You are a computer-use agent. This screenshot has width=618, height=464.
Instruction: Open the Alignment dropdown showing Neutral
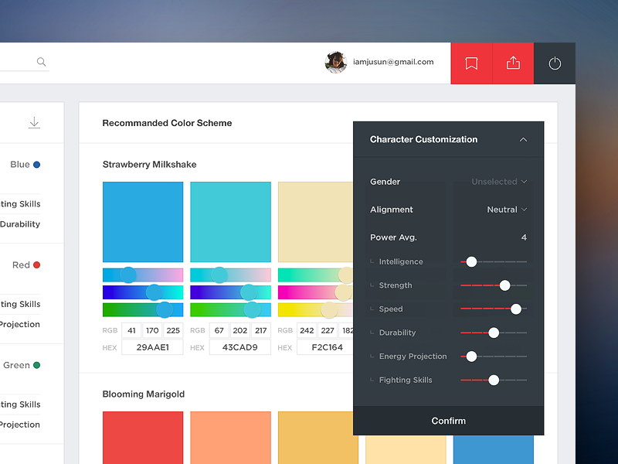pyautogui.click(x=506, y=209)
